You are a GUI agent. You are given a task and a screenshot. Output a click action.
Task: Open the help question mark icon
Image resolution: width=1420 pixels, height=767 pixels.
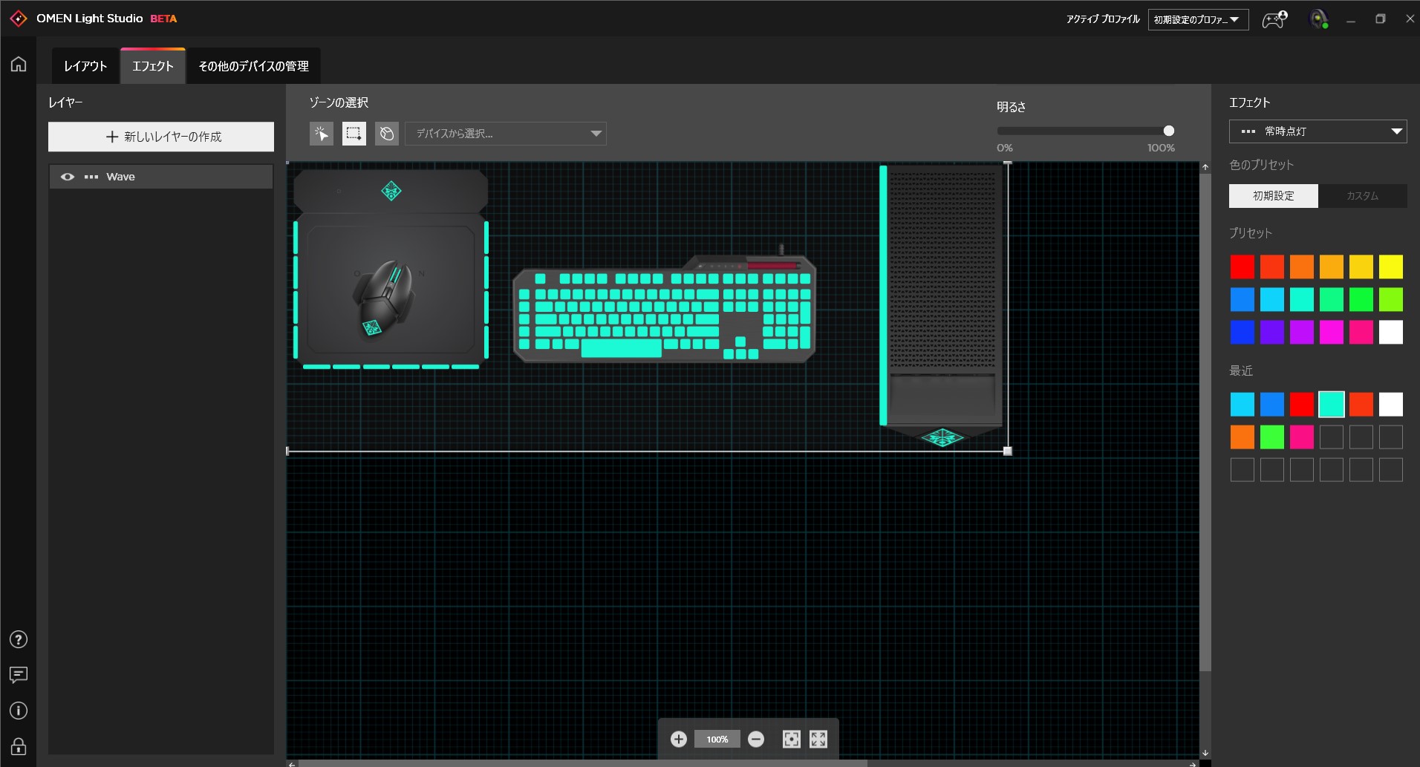tap(19, 639)
